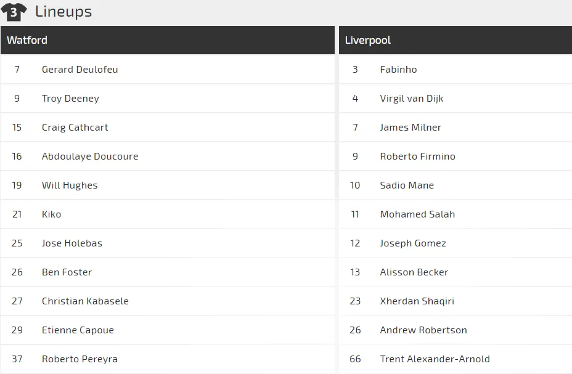Click Roberto Pereyra number 37 row
Image resolution: width=572 pixels, height=374 pixels.
click(x=168, y=359)
